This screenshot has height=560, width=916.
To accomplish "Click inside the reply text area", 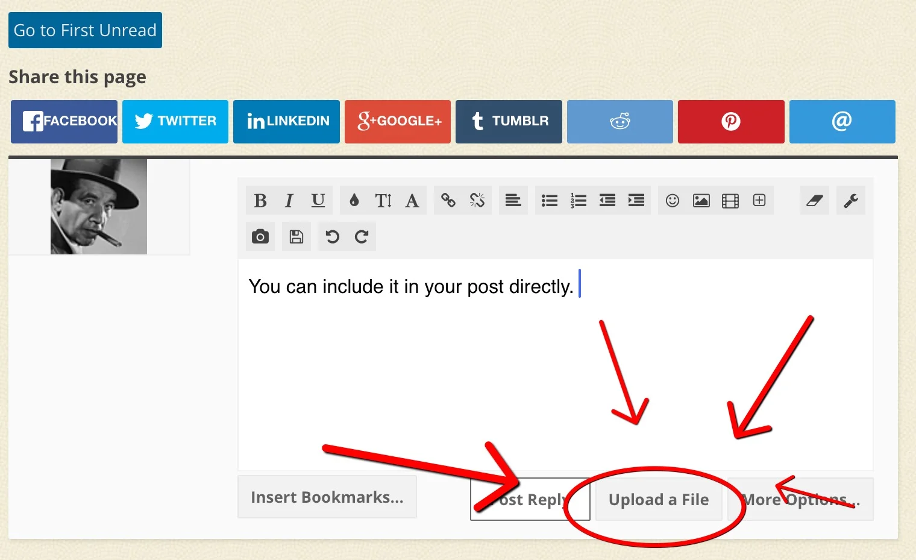I will (x=555, y=365).
